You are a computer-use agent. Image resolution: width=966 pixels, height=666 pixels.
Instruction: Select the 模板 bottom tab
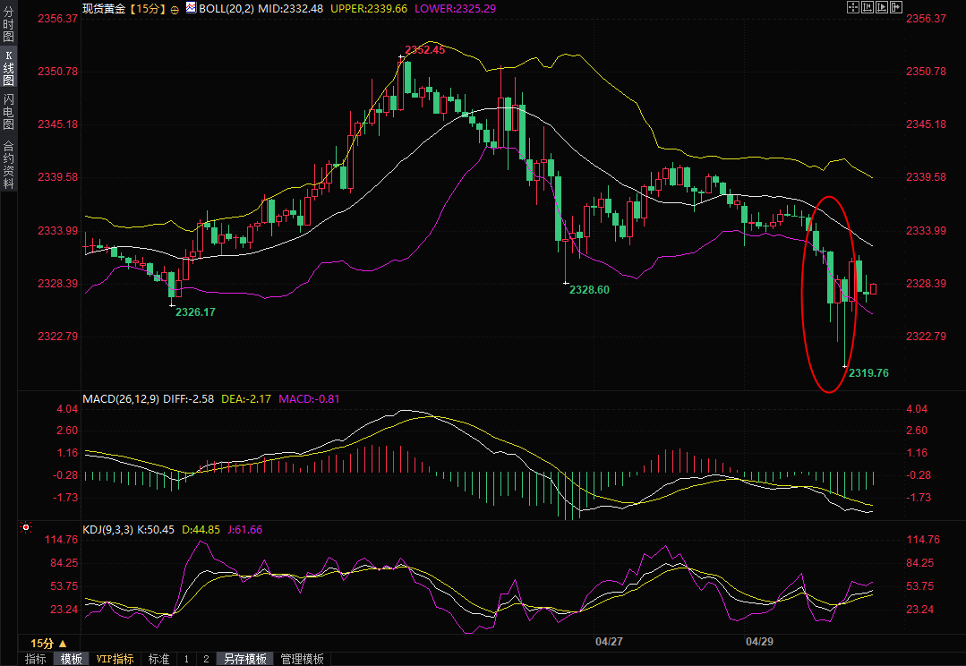click(x=72, y=659)
